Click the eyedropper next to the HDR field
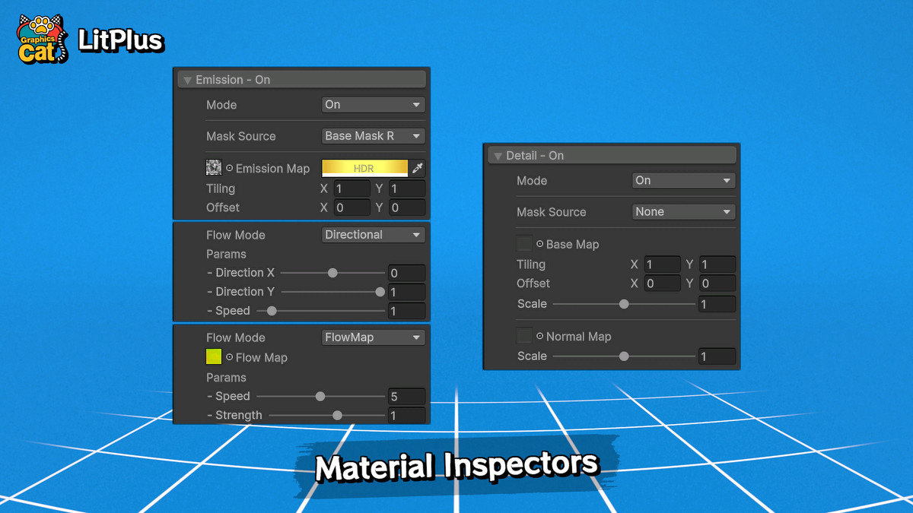The width and height of the screenshot is (913, 513). click(417, 168)
